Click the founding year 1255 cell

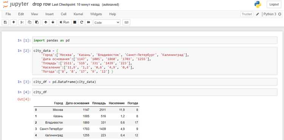86,135
